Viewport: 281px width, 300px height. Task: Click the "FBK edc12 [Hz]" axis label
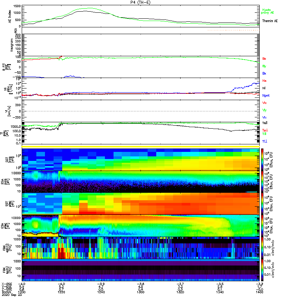[7, 248]
